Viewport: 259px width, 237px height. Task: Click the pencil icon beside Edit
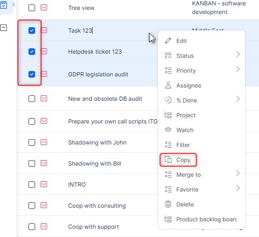168,41
